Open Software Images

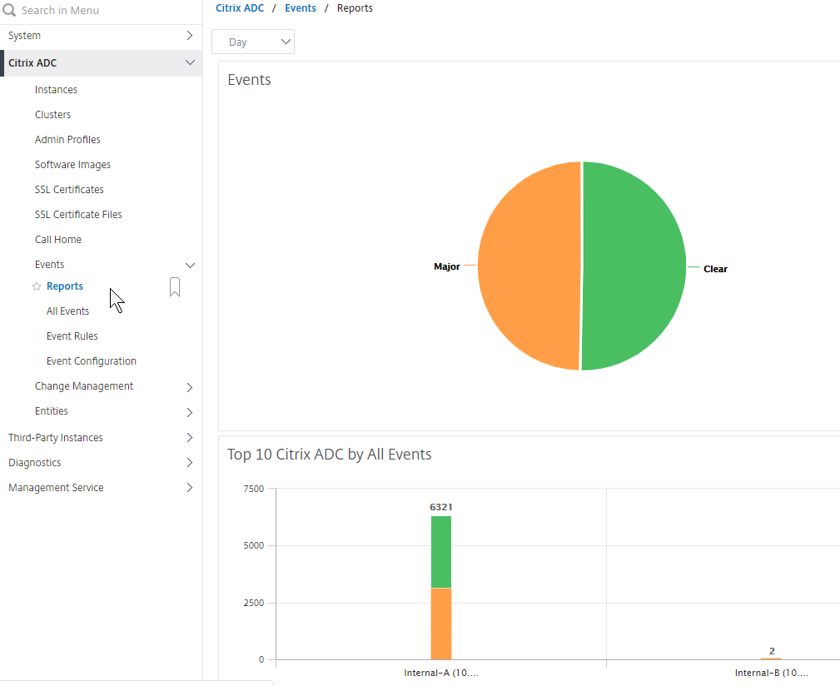click(x=73, y=164)
